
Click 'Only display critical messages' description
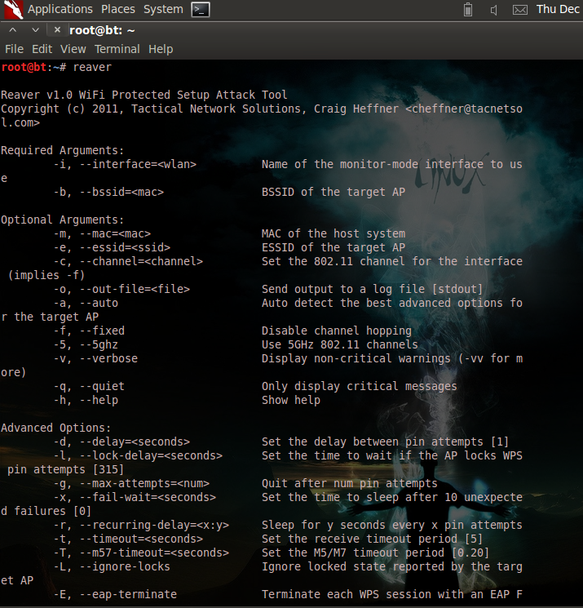click(x=359, y=386)
